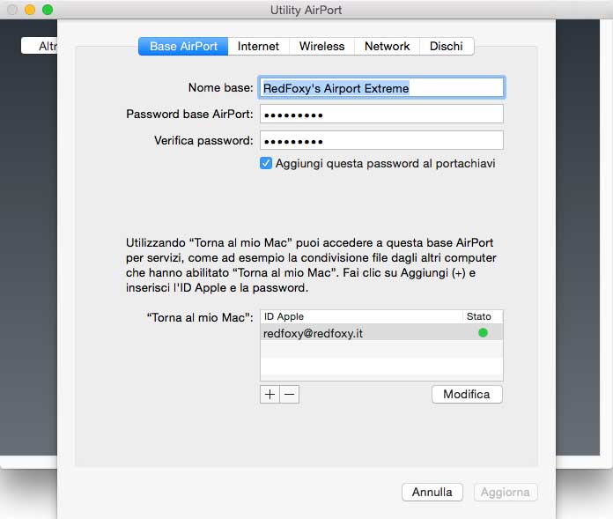Toggle Aggiungi questa password al portachiavi checkbox
Viewport: 613px width, 519px height.
[x=266, y=163]
